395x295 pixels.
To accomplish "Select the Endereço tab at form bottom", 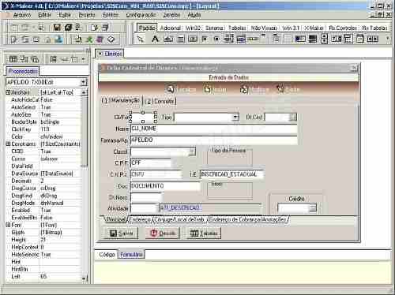I will 140,219.
